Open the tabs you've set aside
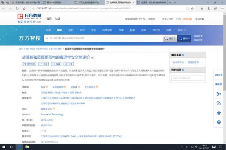226x150 pixels. [3, 2]
